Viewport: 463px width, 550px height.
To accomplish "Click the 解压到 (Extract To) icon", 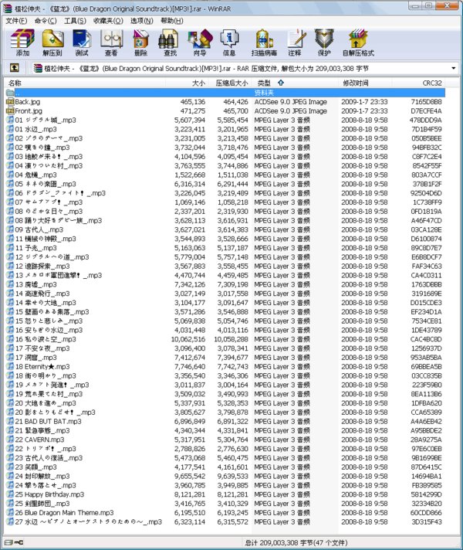I will coord(52,42).
